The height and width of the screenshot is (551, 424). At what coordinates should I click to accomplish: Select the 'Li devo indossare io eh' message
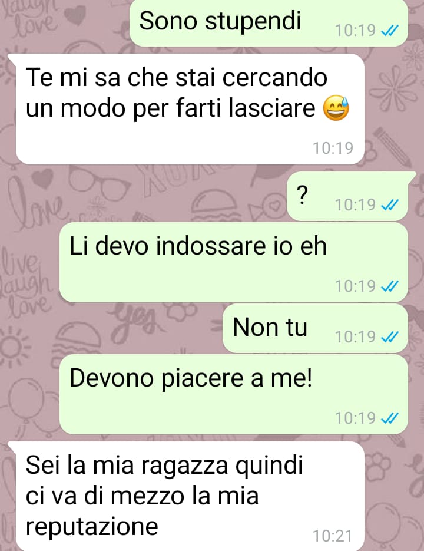click(234, 262)
